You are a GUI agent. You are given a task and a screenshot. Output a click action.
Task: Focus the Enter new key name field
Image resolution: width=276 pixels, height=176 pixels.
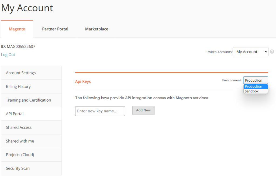pos(100,111)
